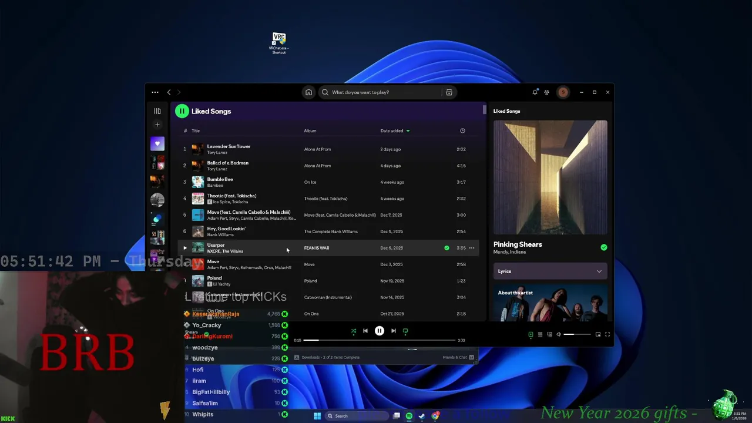Open the Spotify three-dot main menu
Image resolution: width=752 pixels, height=423 pixels.
tap(155, 92)
